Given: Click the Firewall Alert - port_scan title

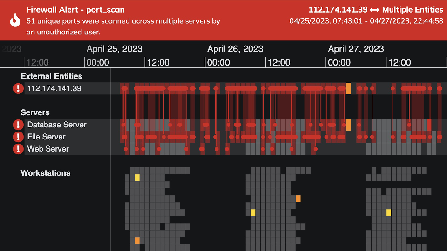Looking at the screenshot, I should [x=75, y=10].
